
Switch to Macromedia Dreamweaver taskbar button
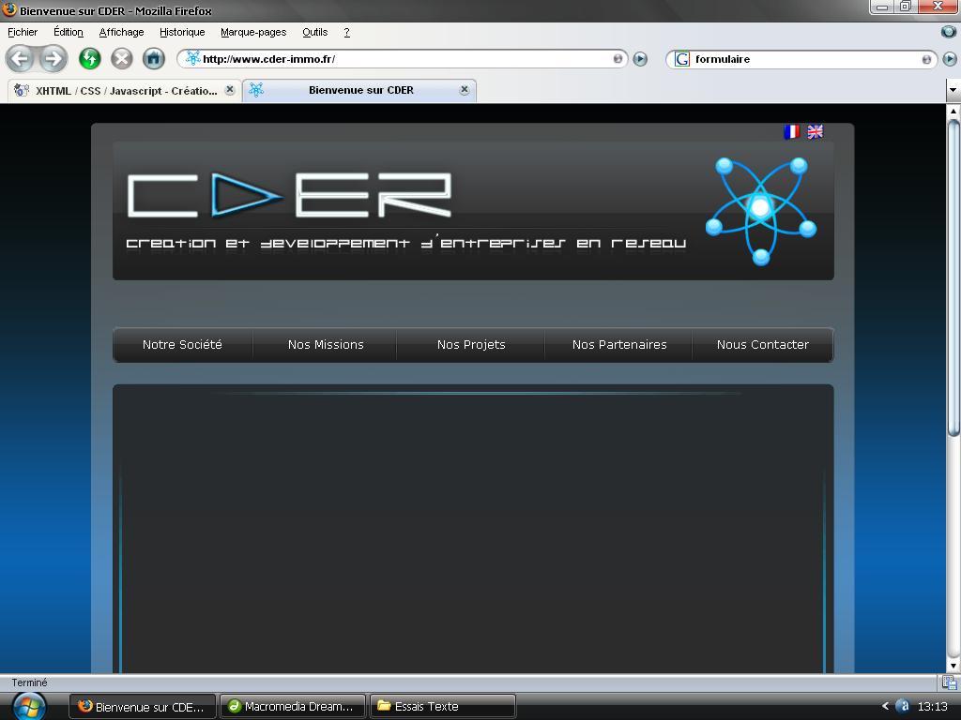[x=293, y=707]
